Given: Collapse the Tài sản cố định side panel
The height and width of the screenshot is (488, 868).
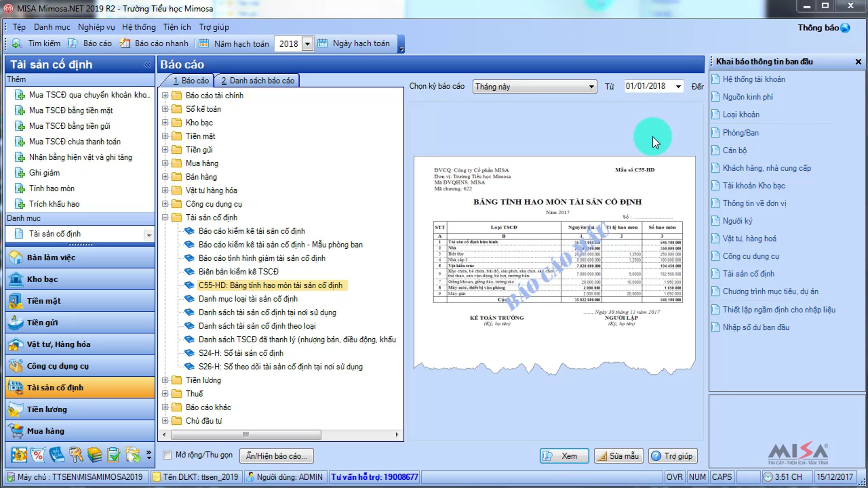Looking at the screenshot, I should [147, 65].
